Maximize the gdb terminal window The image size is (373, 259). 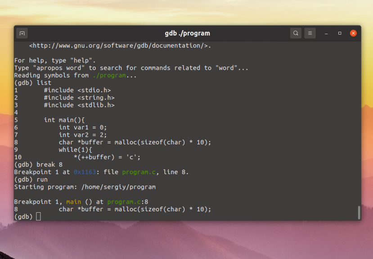340,33
